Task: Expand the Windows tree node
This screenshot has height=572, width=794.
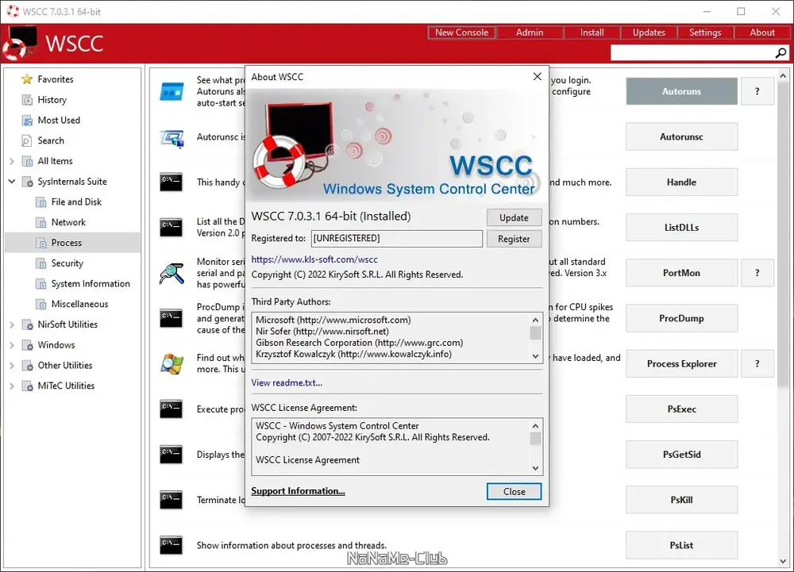Action: pos(12,345)
